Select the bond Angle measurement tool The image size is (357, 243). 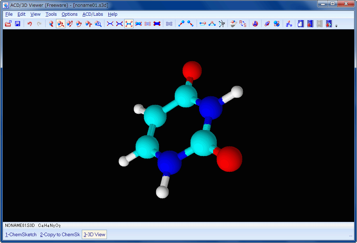212,24
